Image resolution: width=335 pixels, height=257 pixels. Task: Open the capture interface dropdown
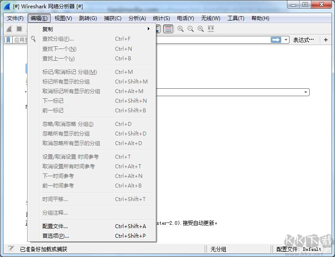(x=306, y=92)
